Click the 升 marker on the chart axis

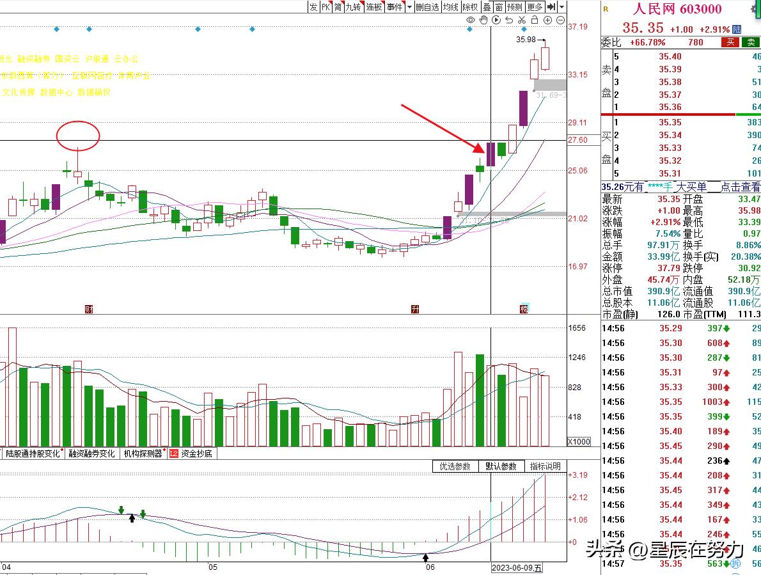(x=415, y=310)
